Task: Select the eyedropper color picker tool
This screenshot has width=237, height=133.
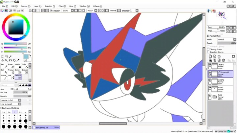Action: 18,60
